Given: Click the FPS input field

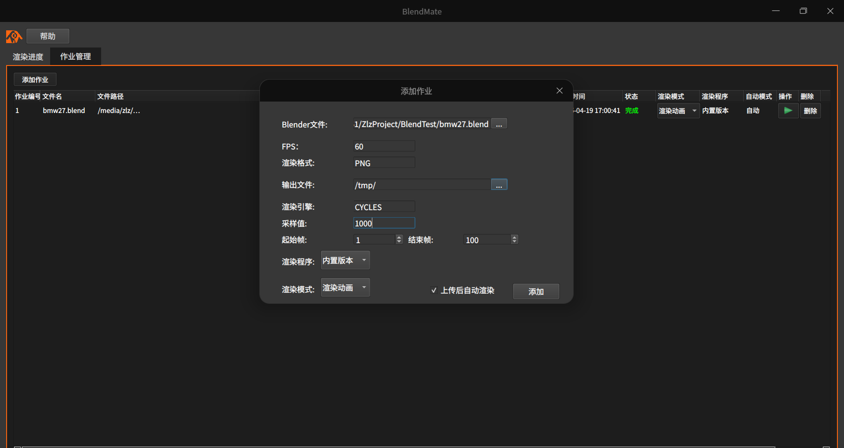Looking at the screenshot, I should pyautogui.click(x=384, y=146).
